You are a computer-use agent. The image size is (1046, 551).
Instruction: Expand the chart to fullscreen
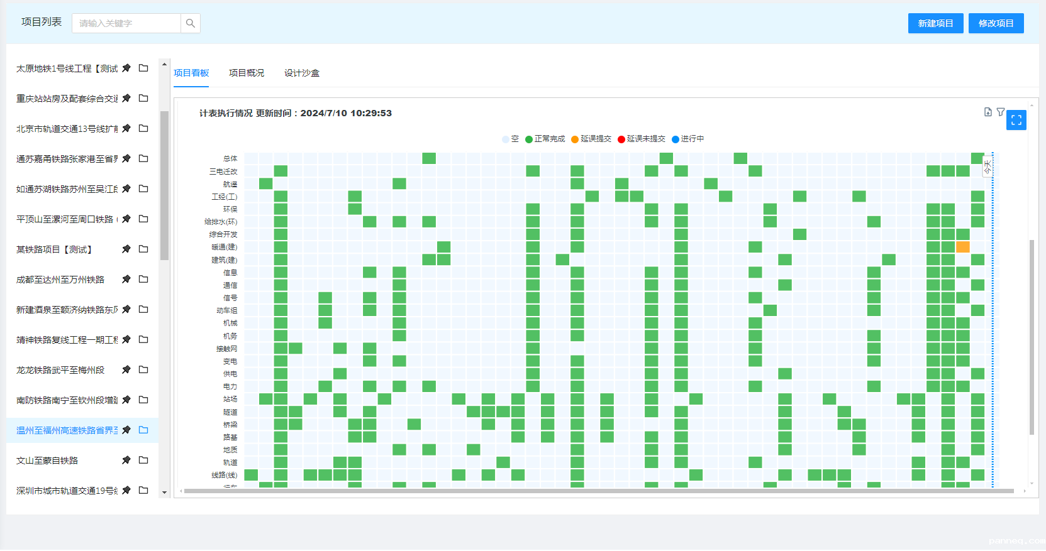[x=1016, y=120]
